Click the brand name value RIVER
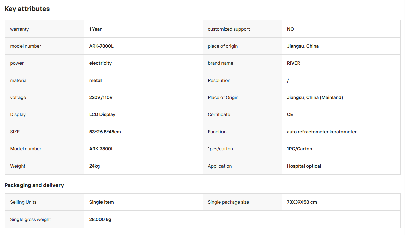 294,63
